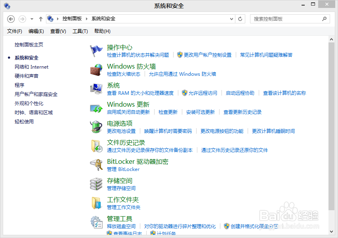Click 检查计算机的状态并解决问题
338x238 pixels.
click(138, 55)
